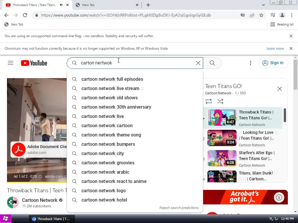Open the YouTube hamburger guide menu
Viewport: 298px width, 223px height.
[10, 63]
